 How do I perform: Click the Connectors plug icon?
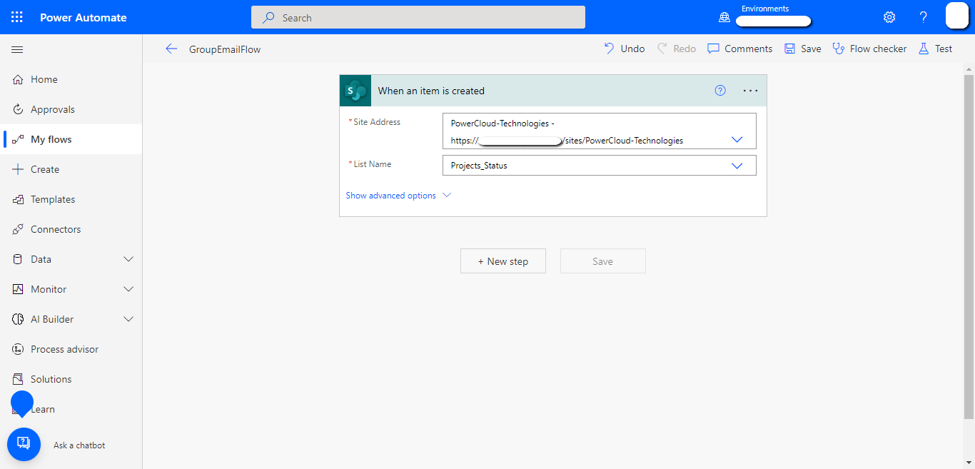pyautogui.click(x=18, y=229)
